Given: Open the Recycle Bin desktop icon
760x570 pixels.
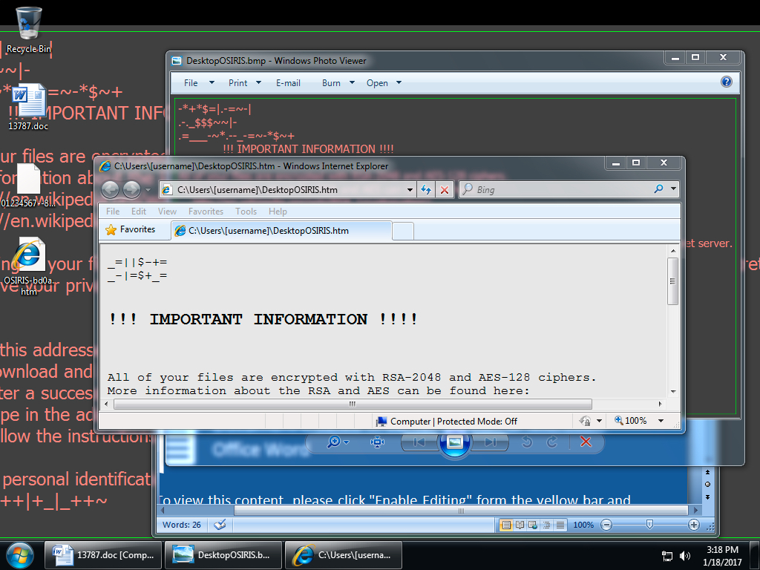Looking at the screenshot, I should [x=28, y=30].
